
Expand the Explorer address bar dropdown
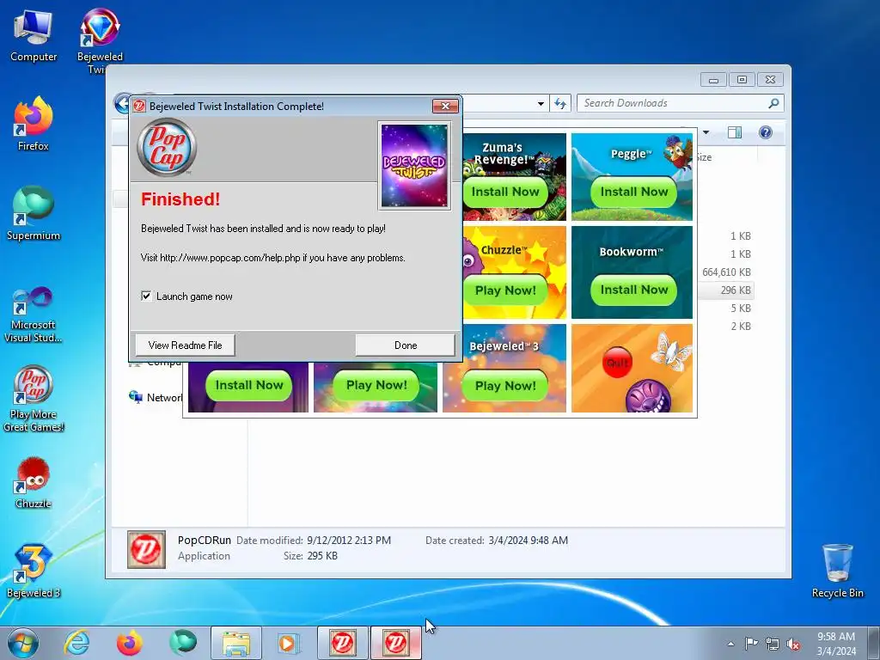[541, 104]
